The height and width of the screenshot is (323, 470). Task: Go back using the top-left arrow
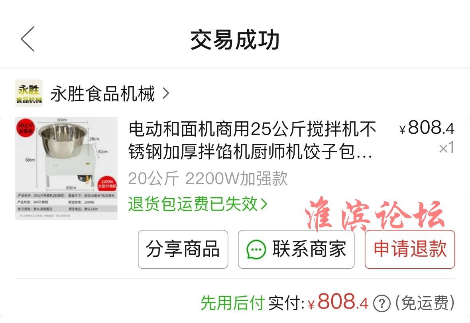coord(28,39)
